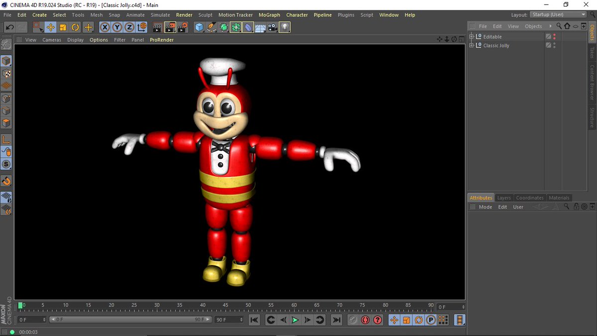Go to end of animation
Image resolution: width=597 pixels, height=336 pixels.
[337, 320]
